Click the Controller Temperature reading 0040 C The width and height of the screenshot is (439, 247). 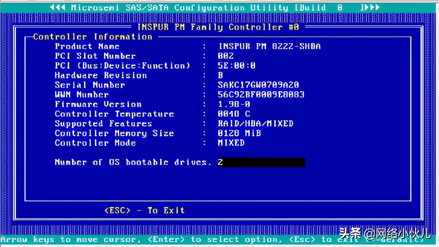point(234,114)
